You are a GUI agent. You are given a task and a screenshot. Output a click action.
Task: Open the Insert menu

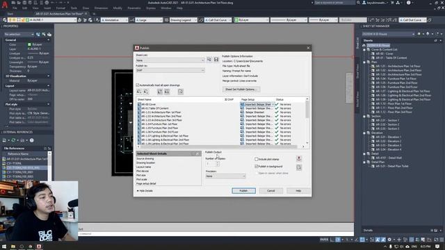(x=47, y=8)
